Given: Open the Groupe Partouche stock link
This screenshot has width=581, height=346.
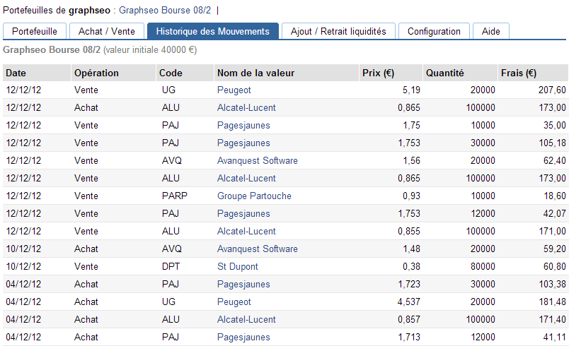Looking at the screenshot, I should point(254,196).
